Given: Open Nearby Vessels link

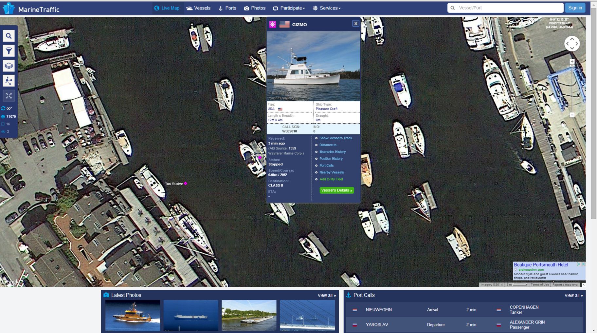Looking at the screenshot, I should pos(332,172).
